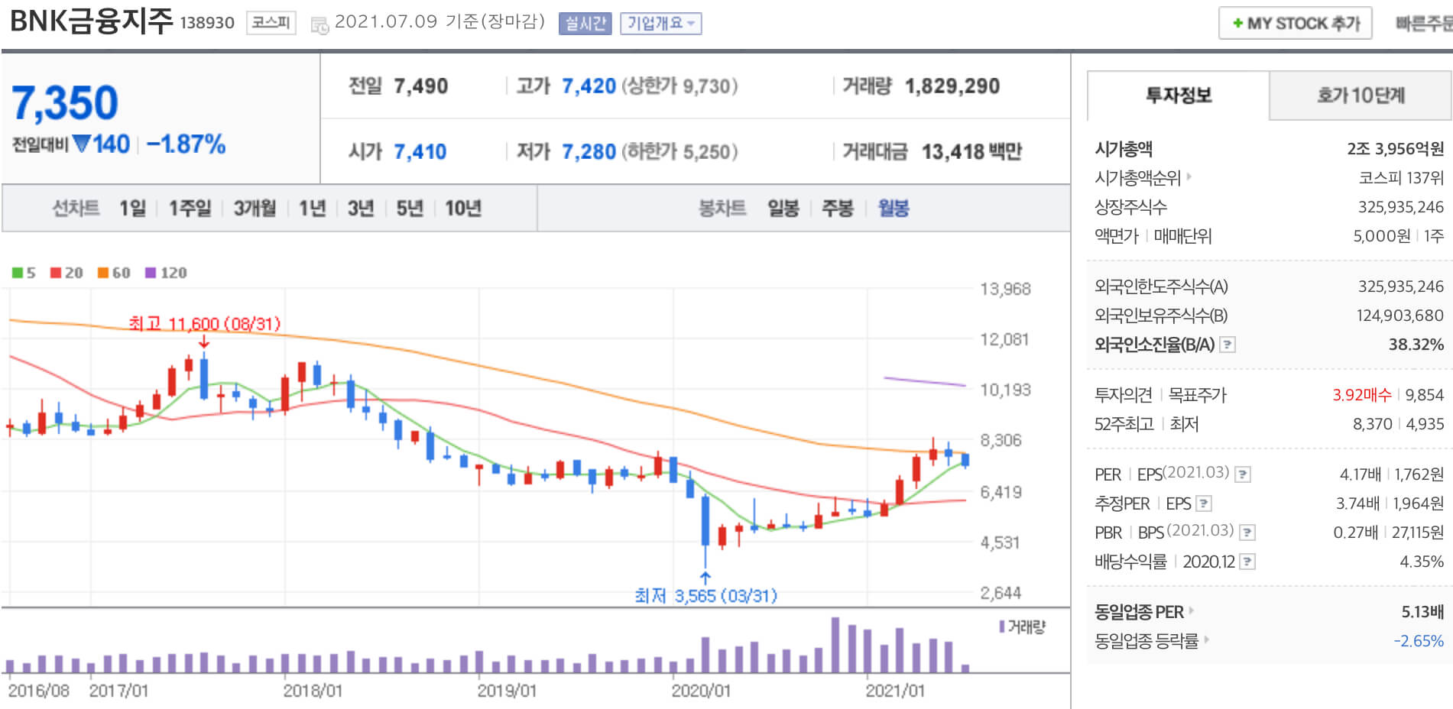Click the 외국인소진율(B/A) label

(x=1154, y=345)
